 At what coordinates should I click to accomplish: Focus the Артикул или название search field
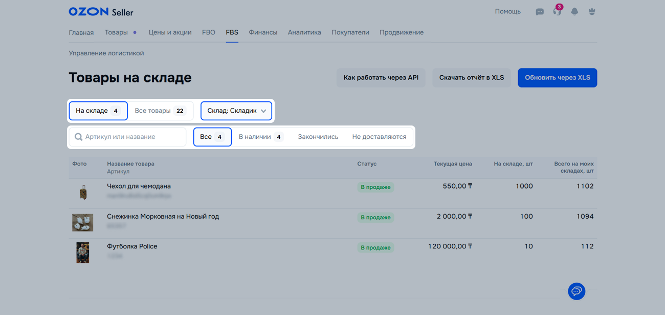(x=133, y=137)
